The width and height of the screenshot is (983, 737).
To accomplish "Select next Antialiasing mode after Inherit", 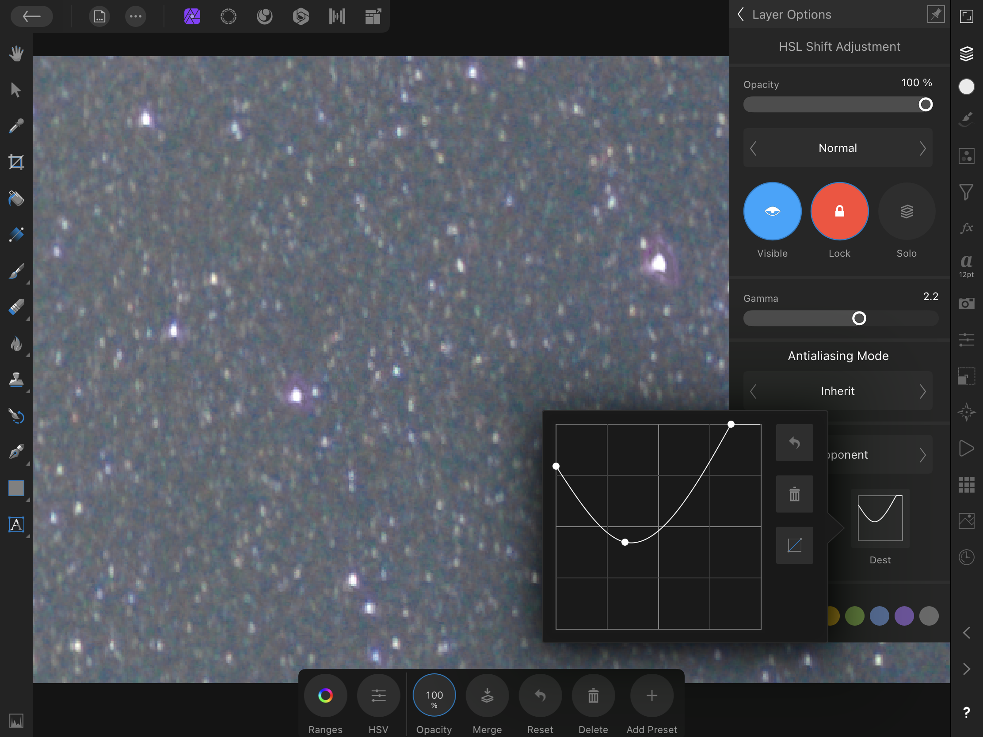I will [922, 391].
